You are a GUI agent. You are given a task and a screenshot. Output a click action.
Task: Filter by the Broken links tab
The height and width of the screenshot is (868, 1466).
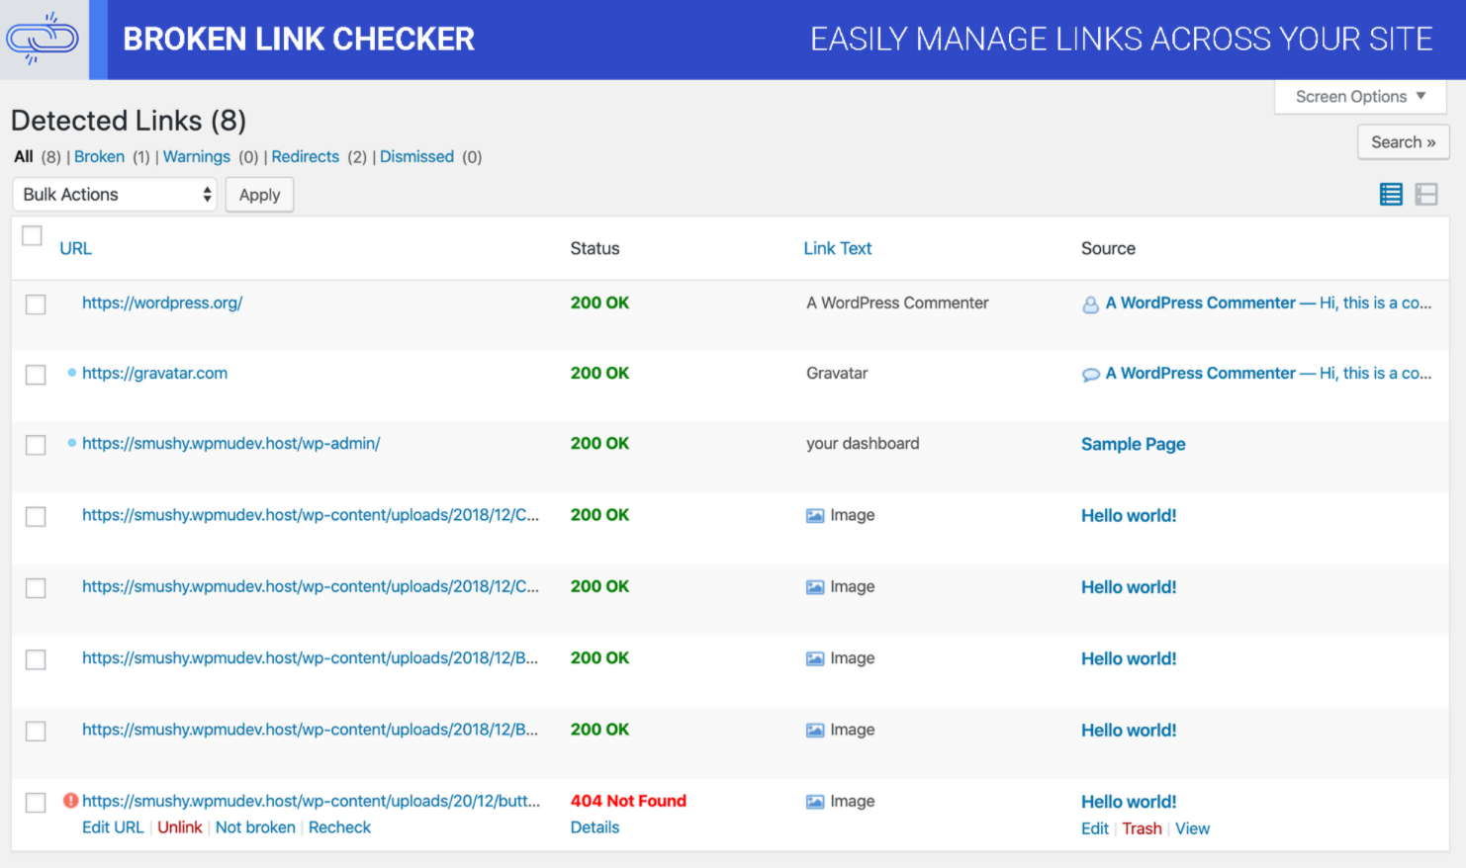(99, 157)
